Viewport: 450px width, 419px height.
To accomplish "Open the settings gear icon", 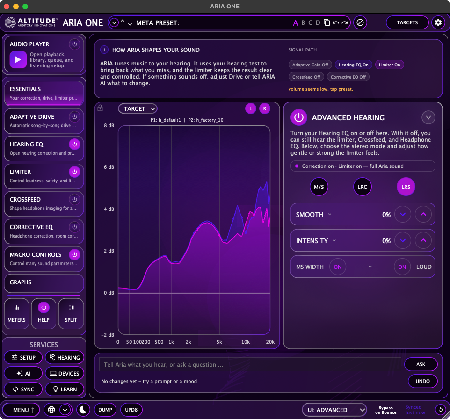I will (x=438, y=22).
